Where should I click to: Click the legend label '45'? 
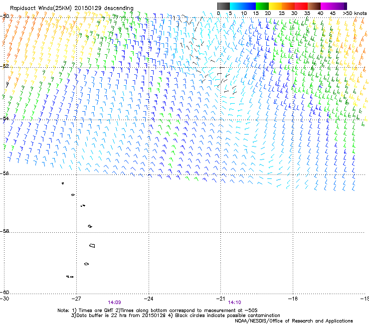(333, 13)
